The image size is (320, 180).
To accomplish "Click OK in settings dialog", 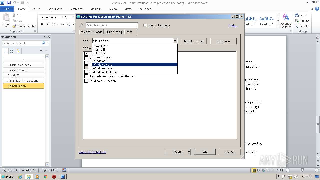I will (205, 152).
